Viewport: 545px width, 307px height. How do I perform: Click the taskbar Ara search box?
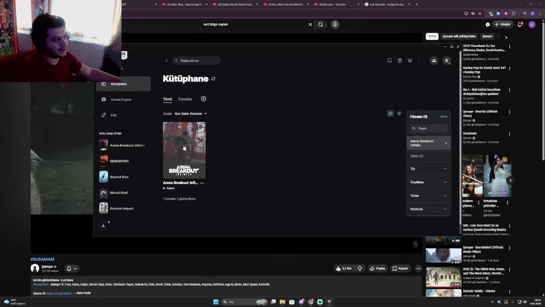[x=244, y=302]
